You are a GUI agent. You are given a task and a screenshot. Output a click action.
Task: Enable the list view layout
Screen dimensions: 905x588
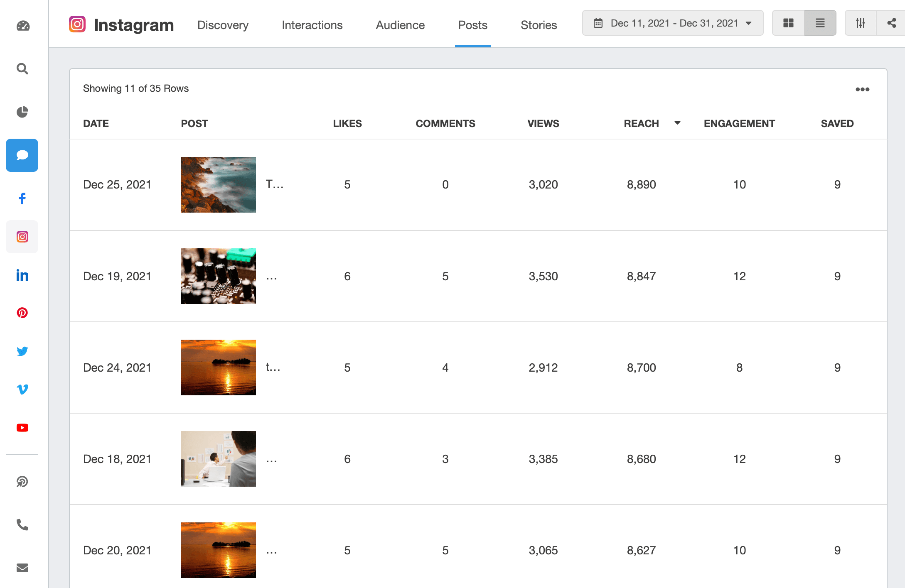820,23
